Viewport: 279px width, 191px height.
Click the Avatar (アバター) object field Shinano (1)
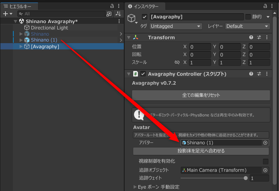click(x=221, y=143)
